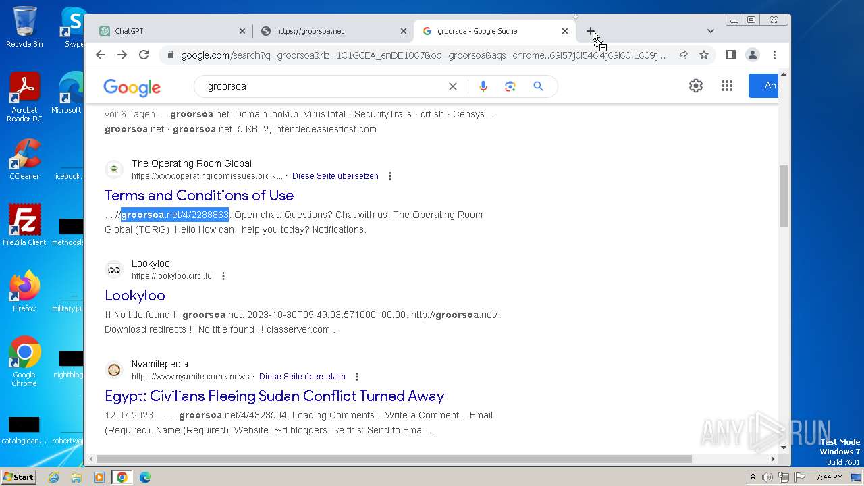The width and height of the screenshot is (864, 486).
Task: Search by image with Google Lens
Action: pyautogui.click(x=510, y=86)
